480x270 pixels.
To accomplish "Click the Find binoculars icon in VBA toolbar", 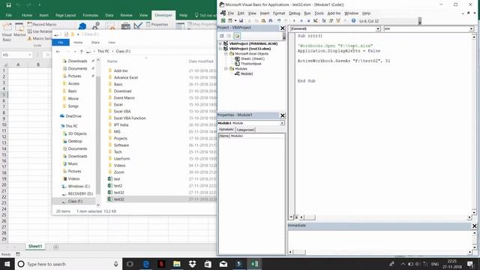I will 271,21.
